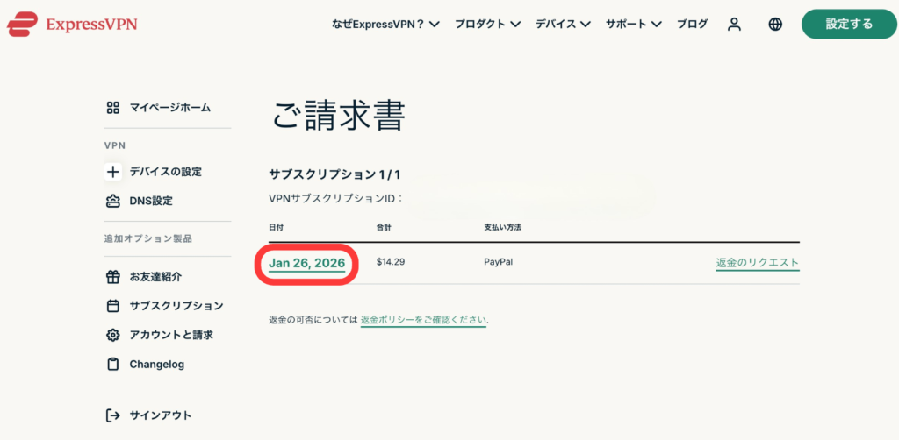Click the globe language icon
Viewport: 899px width, 440px height.
click(x=775, y=25)
